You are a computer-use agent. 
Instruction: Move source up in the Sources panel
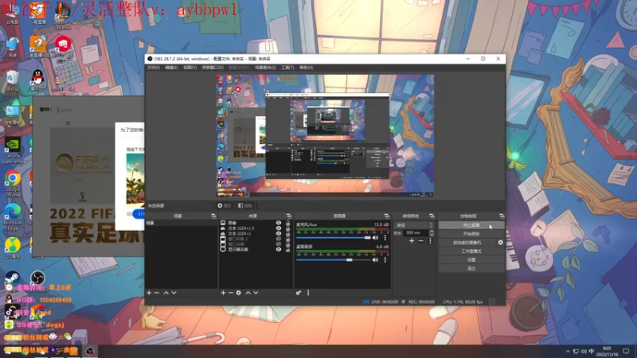coord(248,293)
